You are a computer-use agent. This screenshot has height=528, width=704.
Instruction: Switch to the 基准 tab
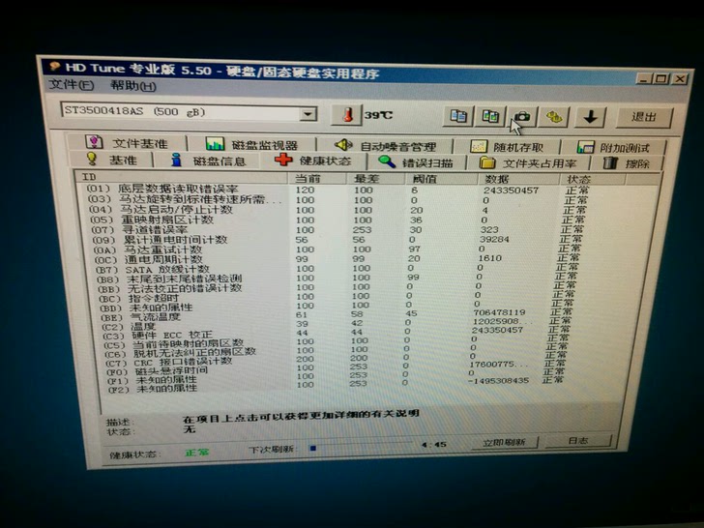click(112, 160)
